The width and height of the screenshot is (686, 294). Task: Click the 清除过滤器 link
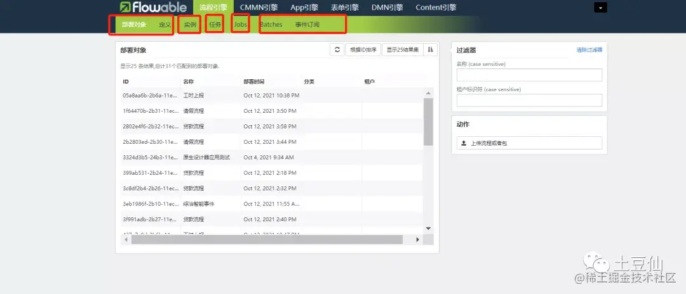point(589,49)
